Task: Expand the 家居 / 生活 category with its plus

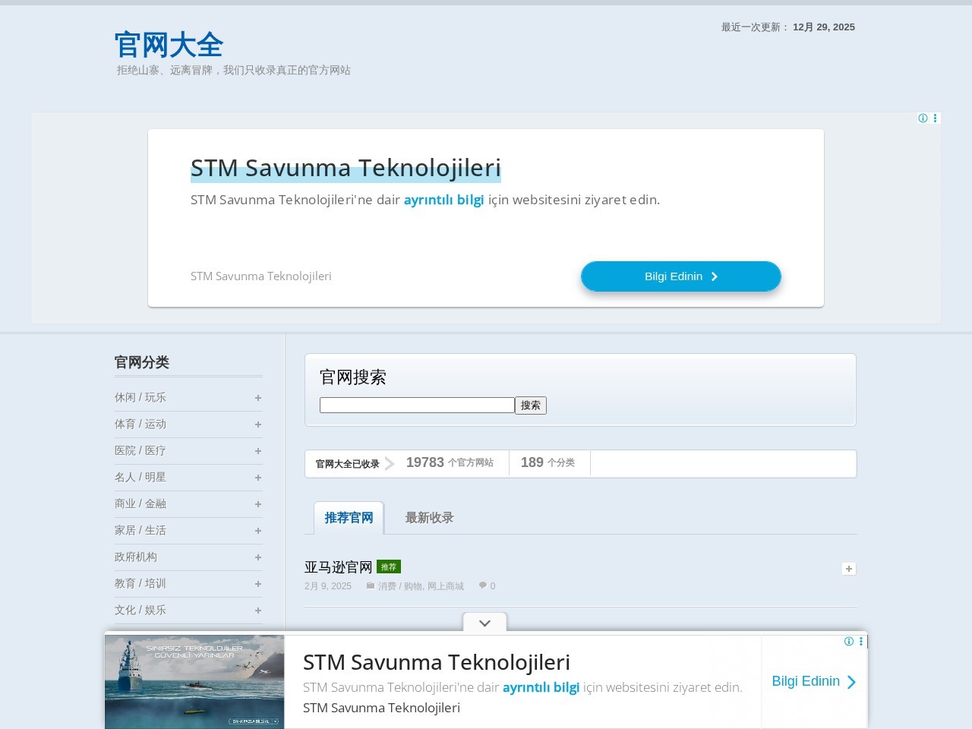Action: click(x=258, y=531)
